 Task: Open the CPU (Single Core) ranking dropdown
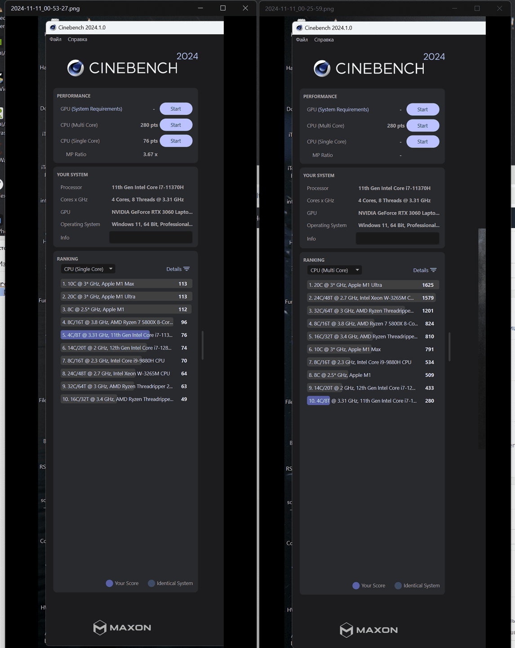[88, 269]
